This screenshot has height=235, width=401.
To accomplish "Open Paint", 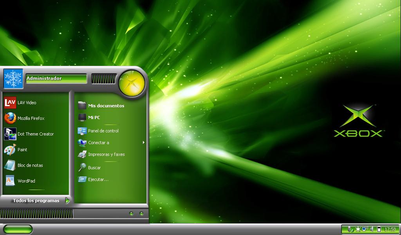I will coord(22,150).
